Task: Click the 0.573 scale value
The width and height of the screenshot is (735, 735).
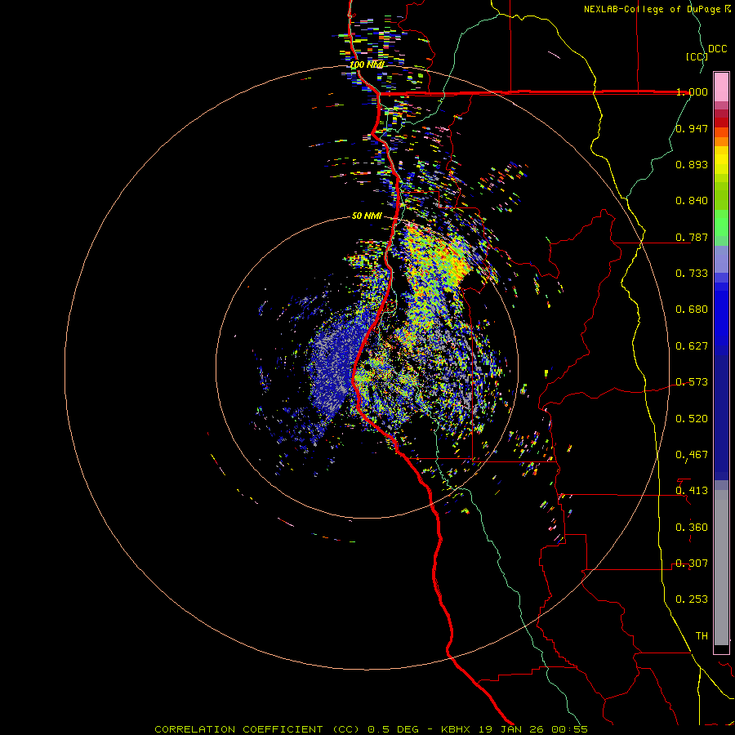Action: pyautogui.click(x=692, y=382)
